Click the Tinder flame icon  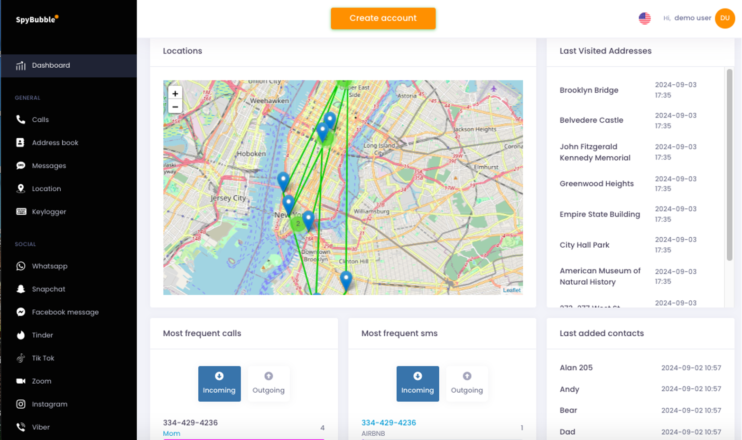[x=20, y=335]
